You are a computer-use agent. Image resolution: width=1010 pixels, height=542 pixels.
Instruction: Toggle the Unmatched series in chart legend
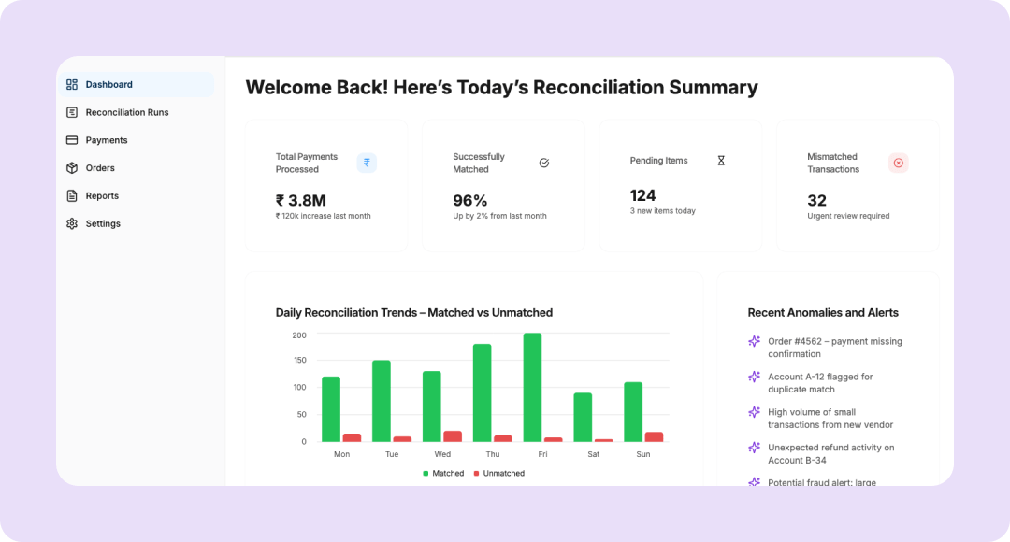pos(499,474)
